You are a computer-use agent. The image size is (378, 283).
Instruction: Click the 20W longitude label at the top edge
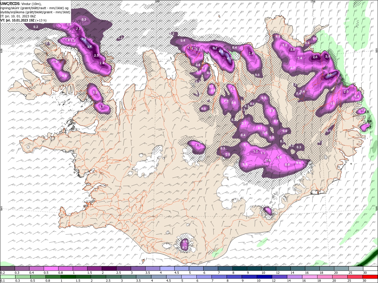[157, 1]
